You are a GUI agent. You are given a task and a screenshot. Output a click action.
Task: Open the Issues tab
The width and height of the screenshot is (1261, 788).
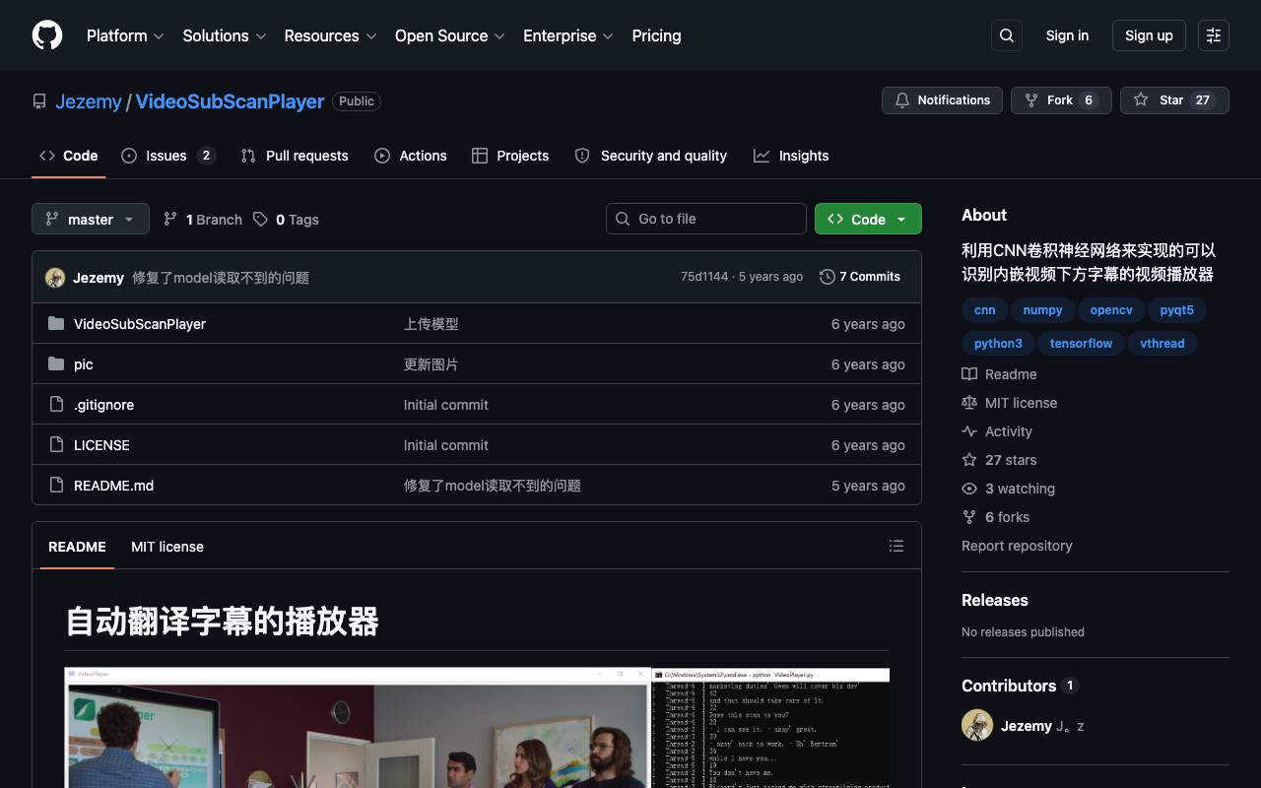point(168,156)
